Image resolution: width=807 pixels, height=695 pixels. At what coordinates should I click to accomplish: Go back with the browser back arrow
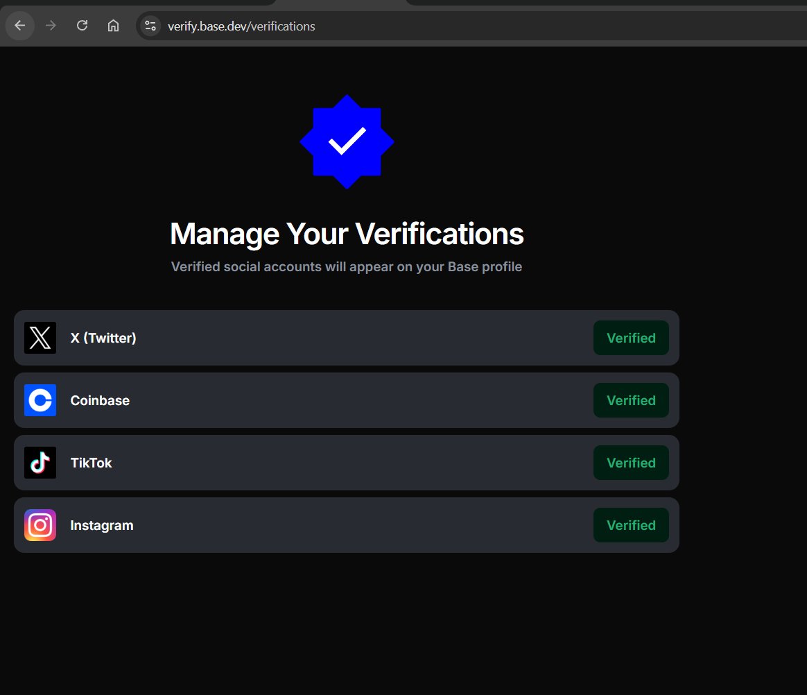[x=20, y=25]
